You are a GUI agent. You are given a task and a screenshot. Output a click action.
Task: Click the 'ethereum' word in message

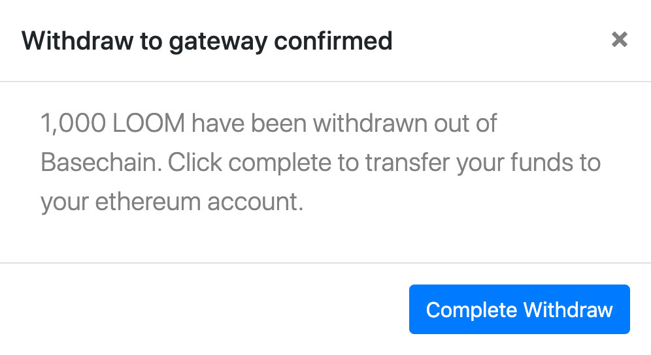click(x=148, y=202)
